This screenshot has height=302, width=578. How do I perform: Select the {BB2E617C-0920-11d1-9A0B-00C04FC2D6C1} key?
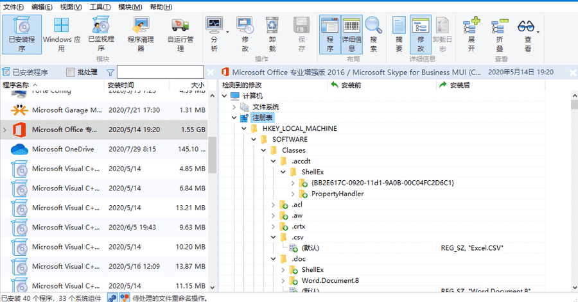(x=383, y=183)
